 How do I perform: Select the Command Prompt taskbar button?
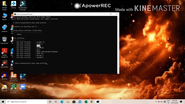98,102
